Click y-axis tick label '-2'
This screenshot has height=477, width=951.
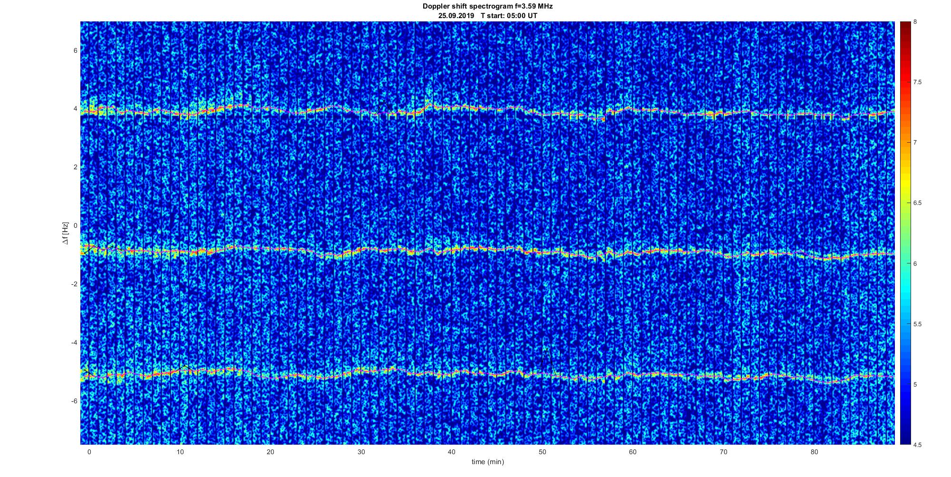click(74, 284)
